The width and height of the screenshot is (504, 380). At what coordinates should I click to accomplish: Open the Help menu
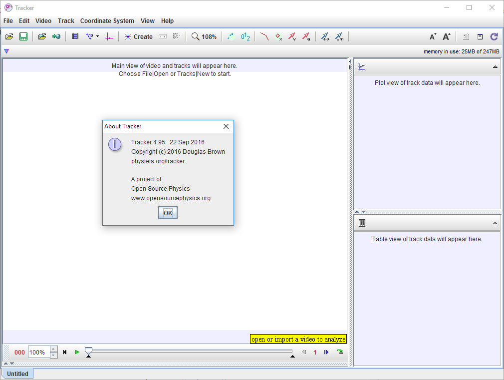click(x=167, y=21)
